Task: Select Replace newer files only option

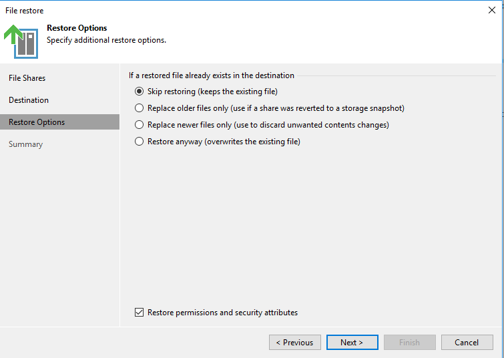Action: pyautogui.click(x=140, y=125)
